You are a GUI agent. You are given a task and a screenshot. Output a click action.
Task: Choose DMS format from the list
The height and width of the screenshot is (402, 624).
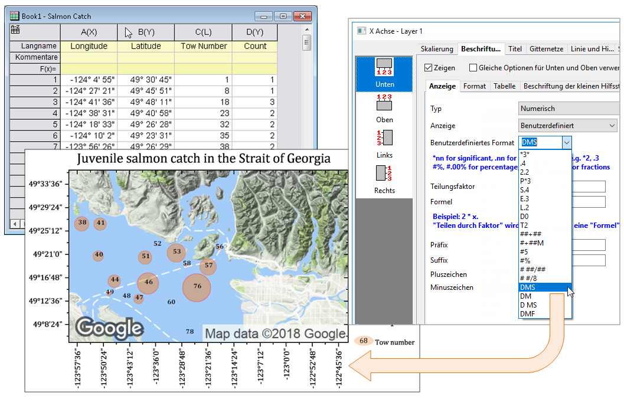pyautogui.click(x=545, y=287)
